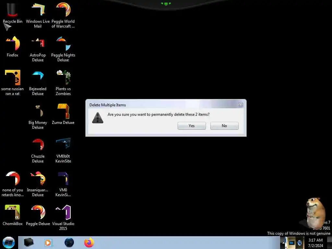Screen dimensions: 332x249
Task: Show hidden system tray icons
Action: coord(283,243)
